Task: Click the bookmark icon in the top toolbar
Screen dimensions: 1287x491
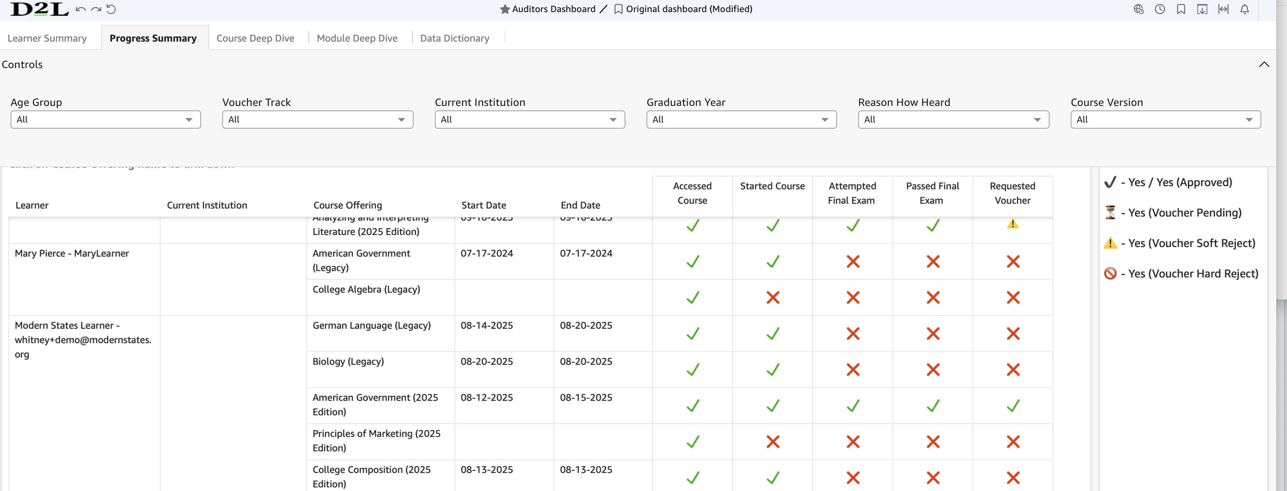Action: [x=1181, y=9]
